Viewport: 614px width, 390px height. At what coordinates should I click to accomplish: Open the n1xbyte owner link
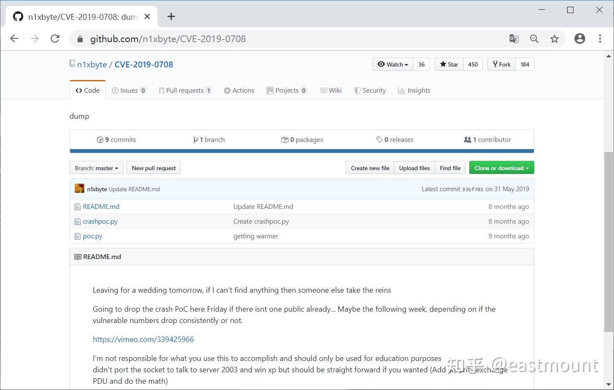coord(92,64)
